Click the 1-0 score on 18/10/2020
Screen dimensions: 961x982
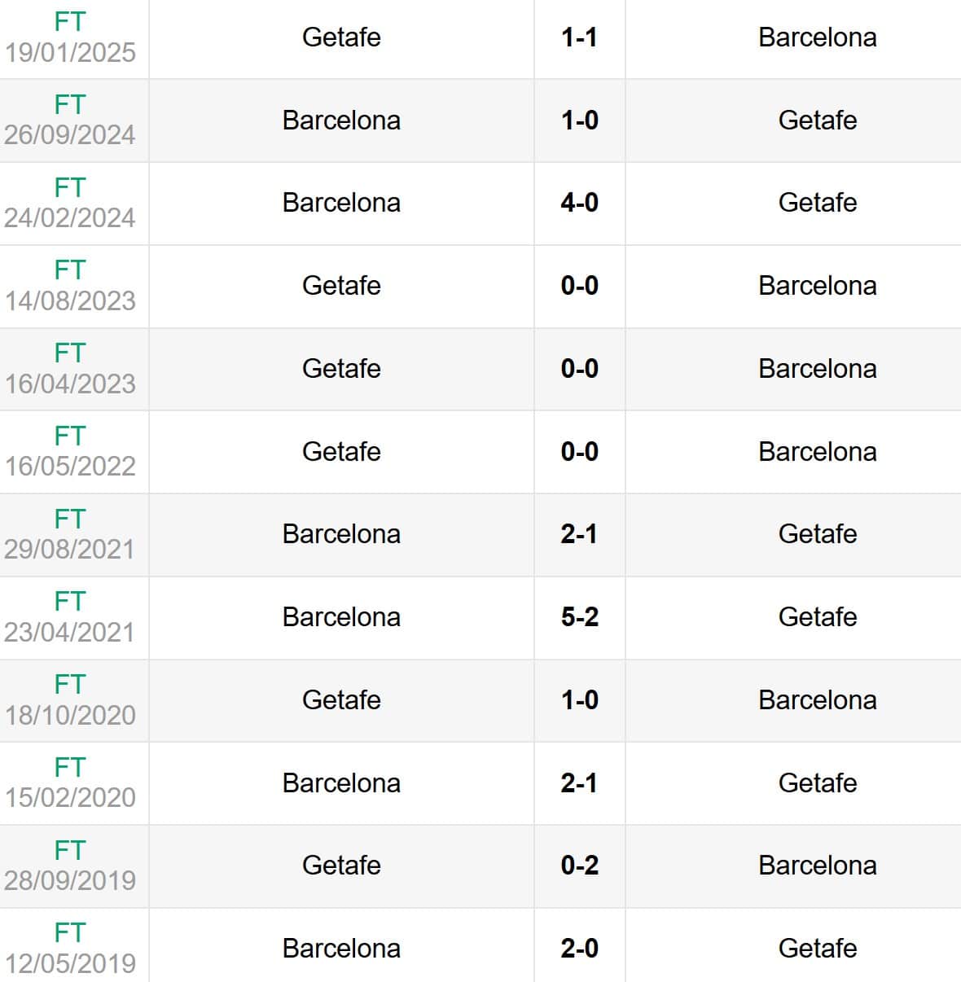[579, 700]
